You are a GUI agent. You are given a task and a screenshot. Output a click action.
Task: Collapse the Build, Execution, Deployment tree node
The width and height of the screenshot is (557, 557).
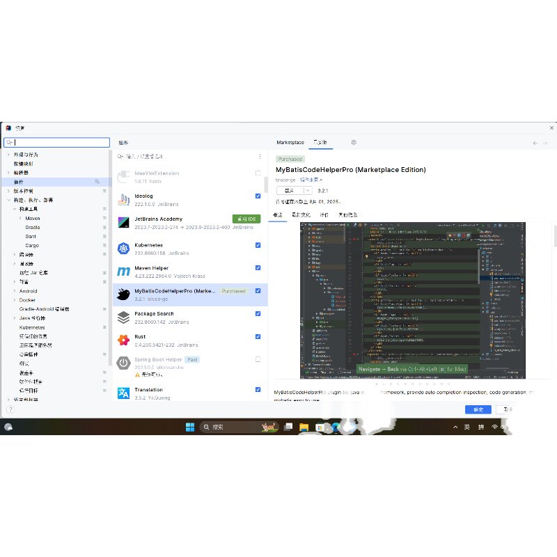8,200
